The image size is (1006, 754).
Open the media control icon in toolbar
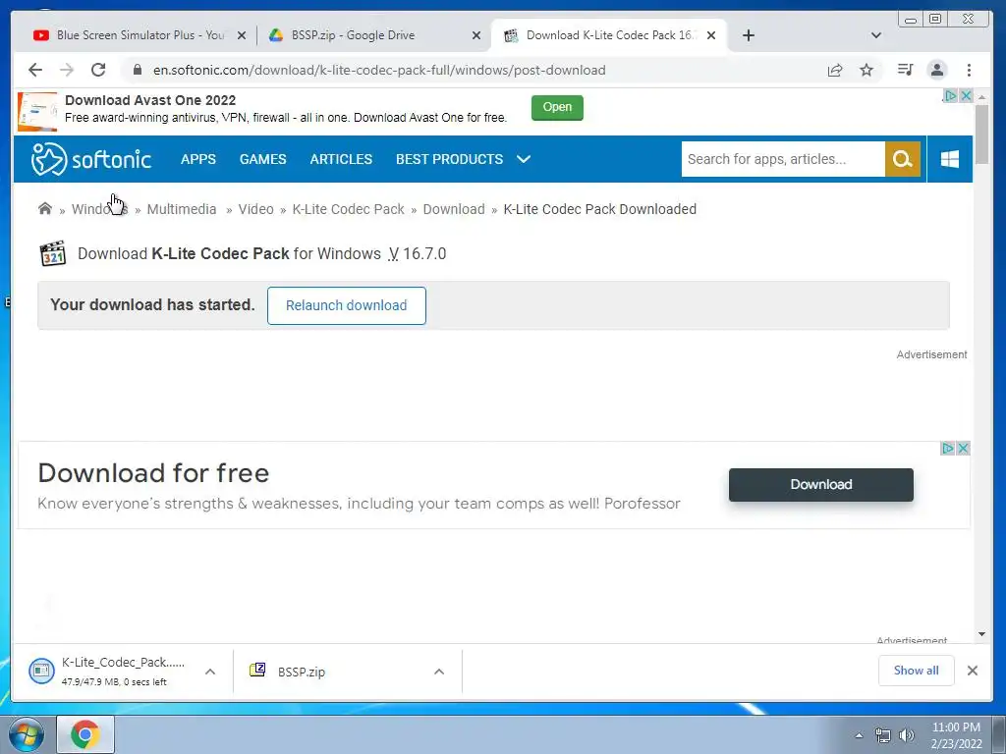[905, 70]
